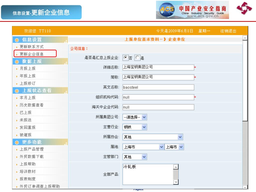The width and height of the screenshot is (256, 192).
Task: Open the 所属集团公司 dropdown
Action: [x=135, y=117]
